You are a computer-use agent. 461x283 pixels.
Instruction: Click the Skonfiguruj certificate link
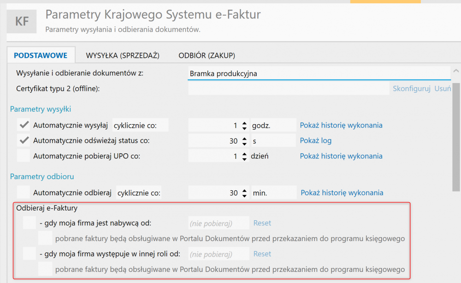point(412,89)
